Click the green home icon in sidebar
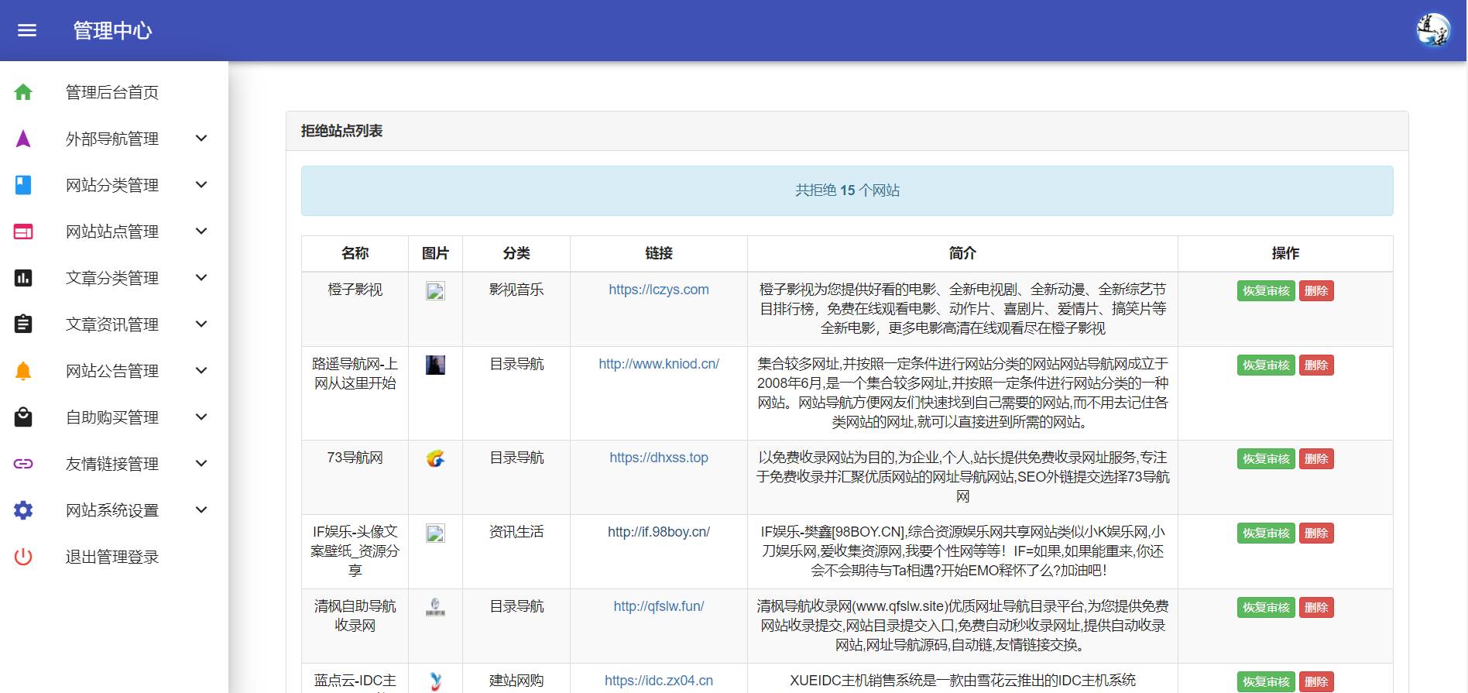The width and height of the screenshot is (1468, 693). (23, 92)
